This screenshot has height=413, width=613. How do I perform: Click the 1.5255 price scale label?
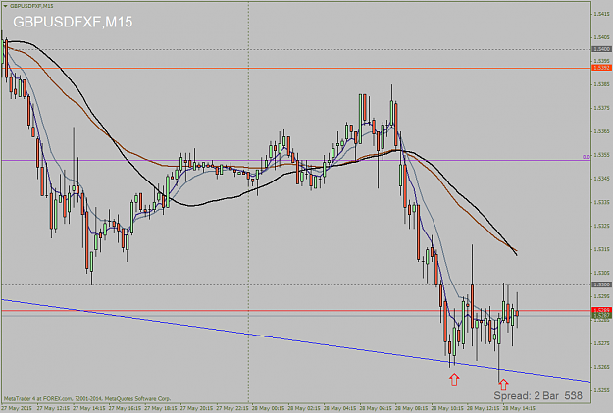[601, 390]
